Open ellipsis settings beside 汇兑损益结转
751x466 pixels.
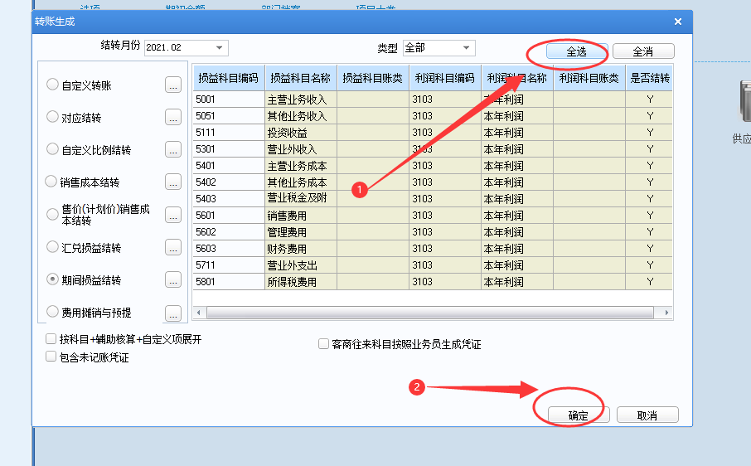173,247
